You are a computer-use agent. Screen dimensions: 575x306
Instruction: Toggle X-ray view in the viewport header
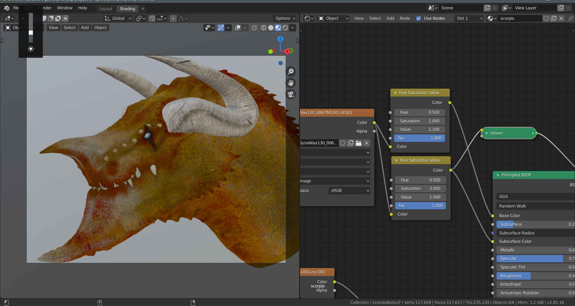254,28
